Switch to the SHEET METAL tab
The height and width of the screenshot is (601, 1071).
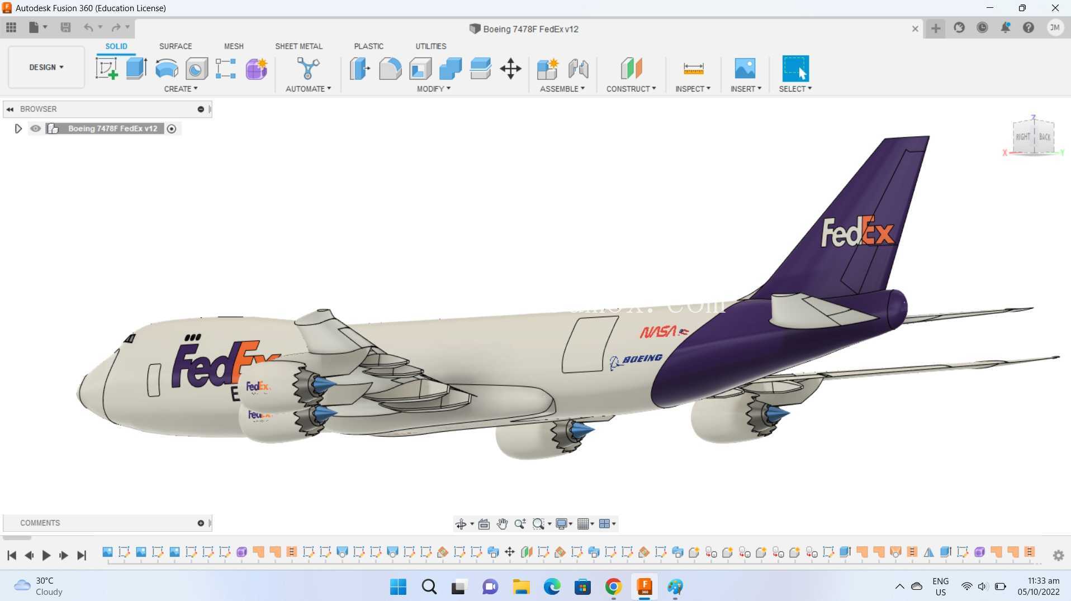[x=298, y=46]
